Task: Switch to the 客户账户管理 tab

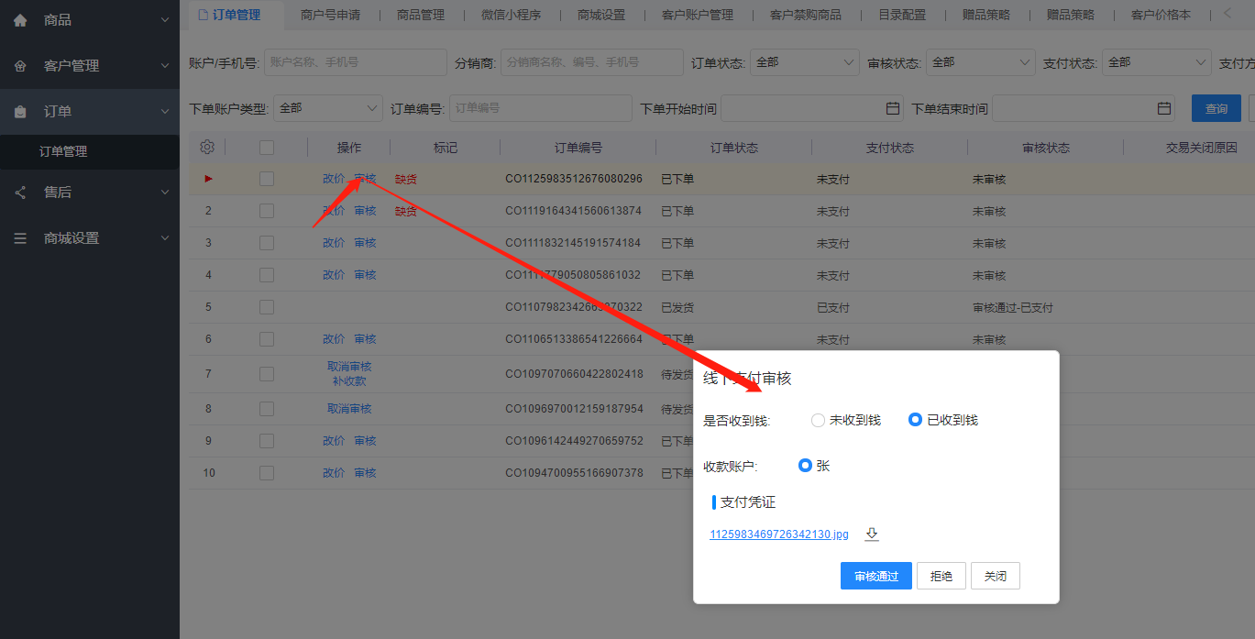Action: [x=698, y=15]
